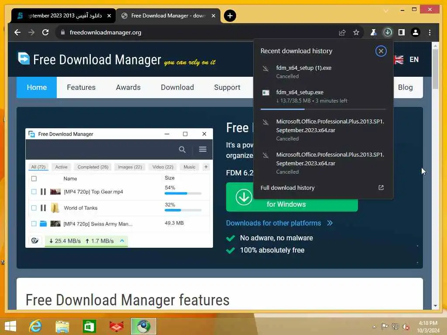Tick the Top Gear.mp4 checkbox
This screenshot has height=335, width=447.
pyautogui.click(x=34, y=191)
